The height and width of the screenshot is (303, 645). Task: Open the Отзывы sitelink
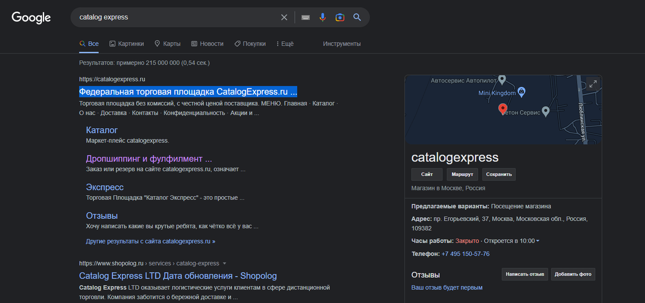tap(102, 216)
